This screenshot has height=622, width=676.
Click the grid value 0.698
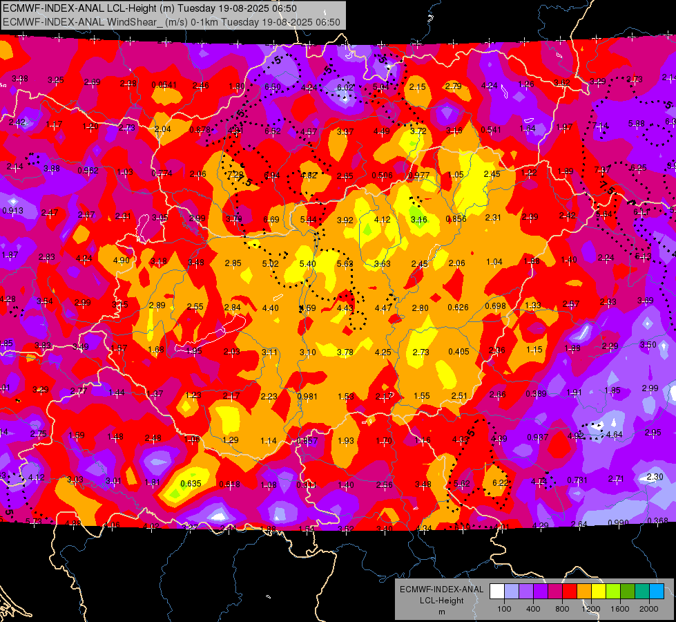[495, 306]
